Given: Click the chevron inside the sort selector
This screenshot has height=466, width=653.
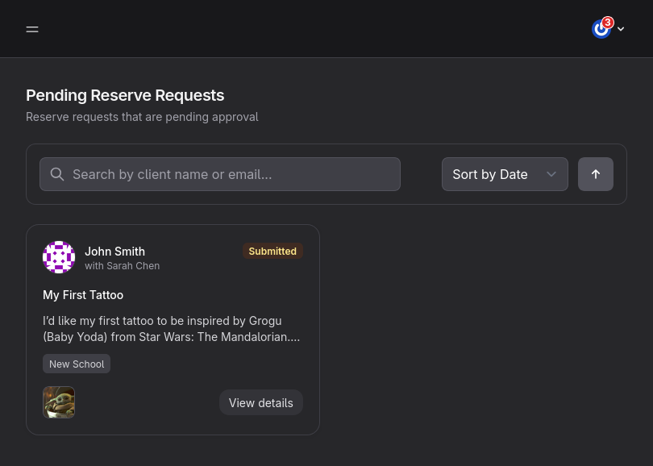Looking at the screenshot, I should click(x=551, y=174).
